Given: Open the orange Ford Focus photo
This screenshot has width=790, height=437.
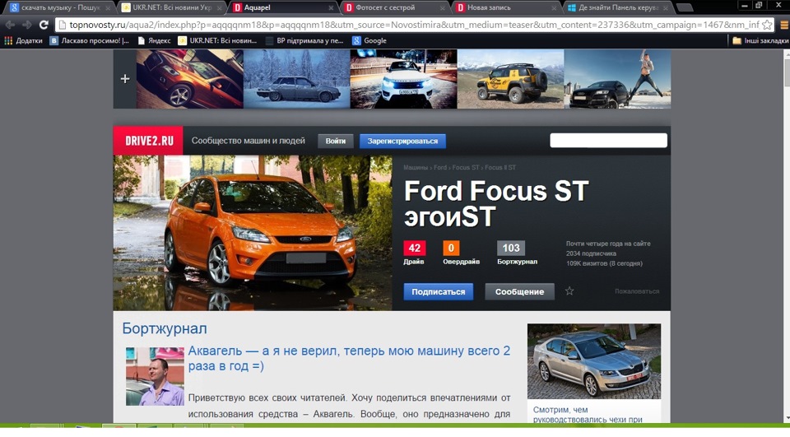Looking at the screenshot, I should point(253,233).
